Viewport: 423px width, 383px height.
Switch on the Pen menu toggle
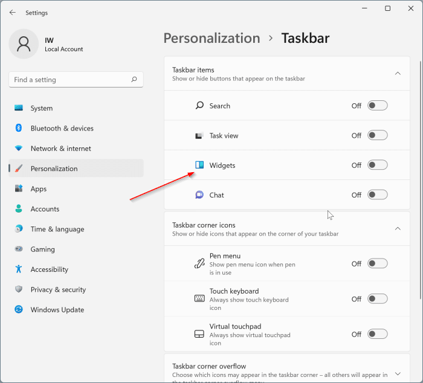click(378, 263)
